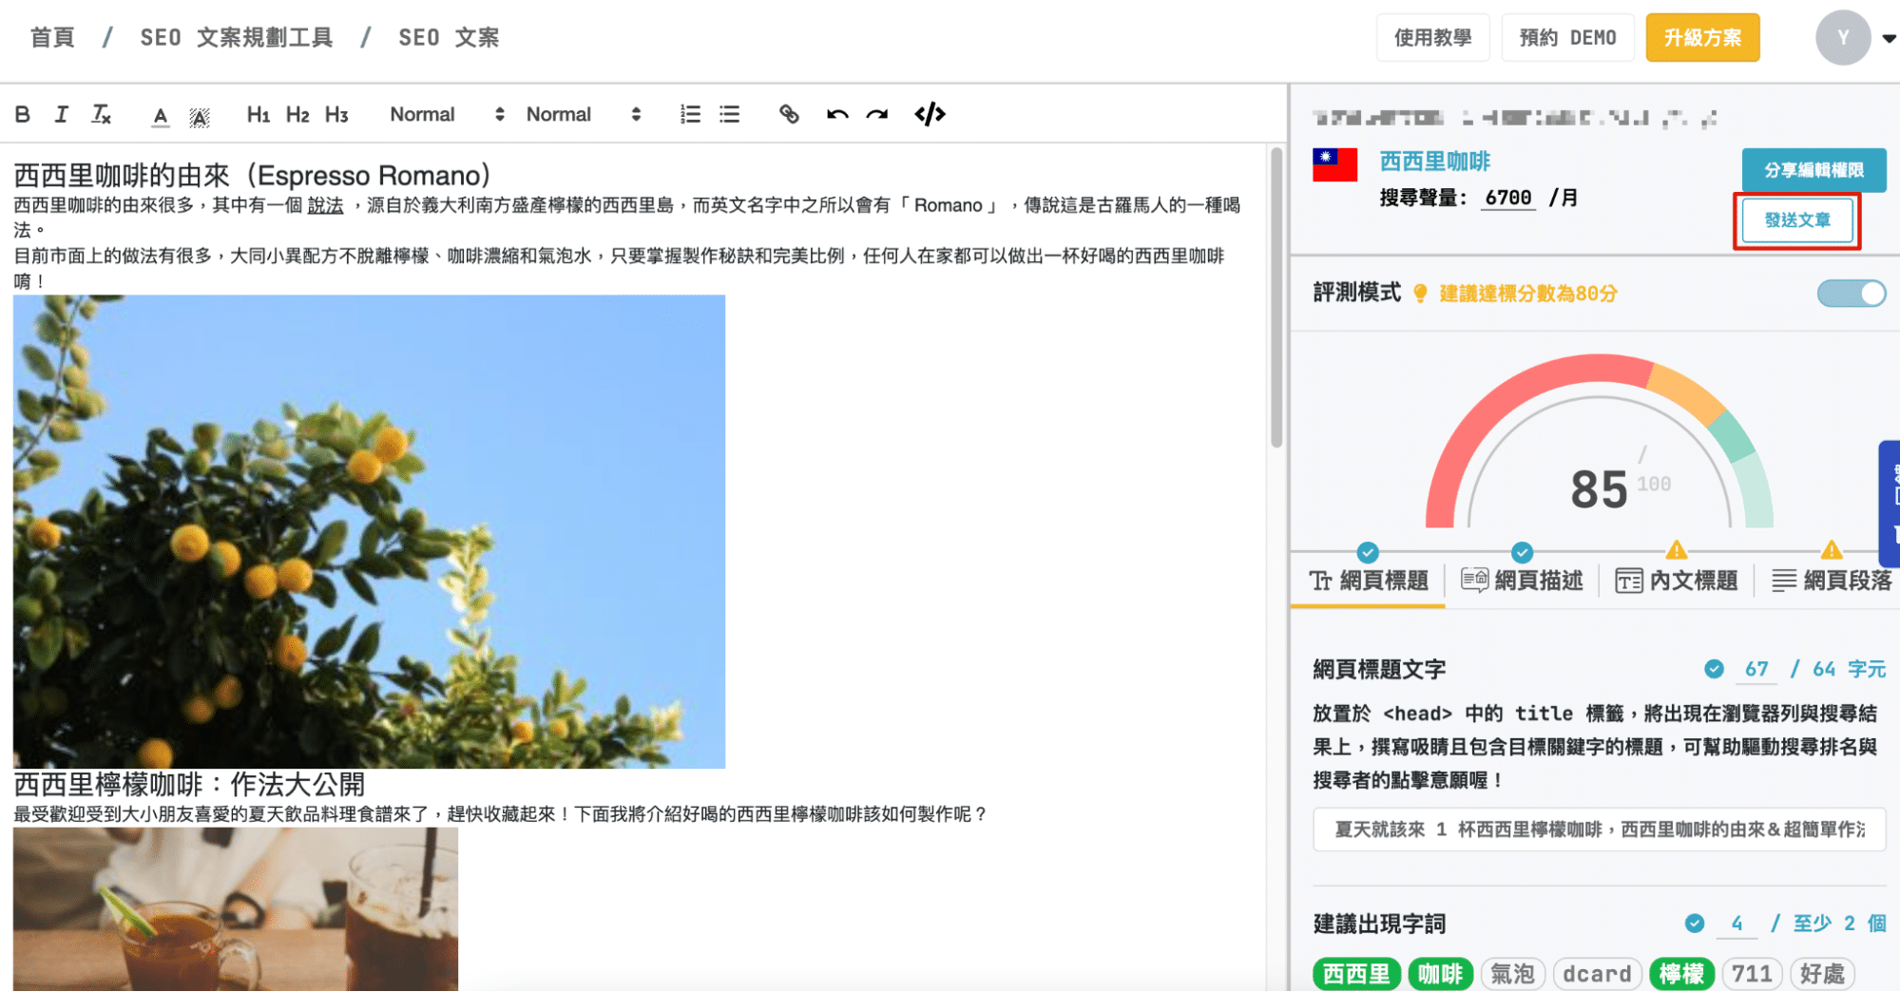Toggle bold formatting in the editor toolbar
The width and height of the screenshot is (1900, 992).
[x=23, y=115]
